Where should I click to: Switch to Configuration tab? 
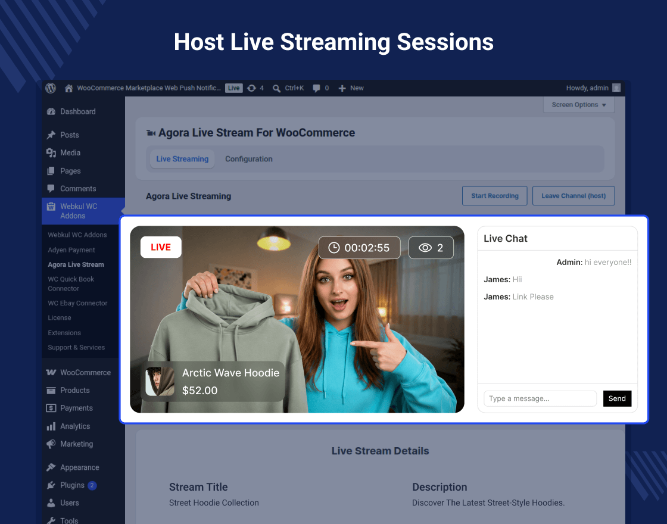pyautogui.click(x=249, y=158)
